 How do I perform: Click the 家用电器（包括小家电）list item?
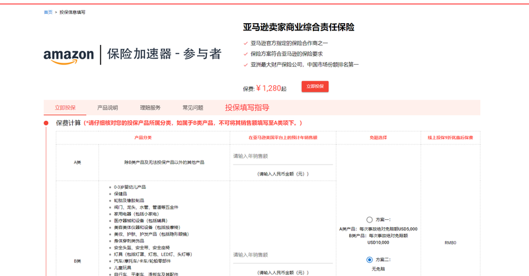click(136, 214)
